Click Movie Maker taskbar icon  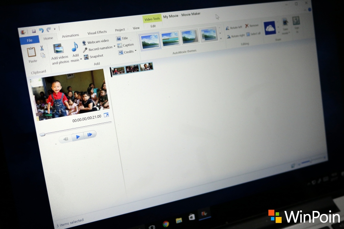[x=204, y=214]
